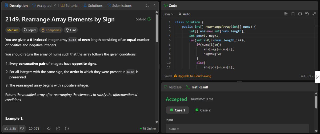Viewport: 320px width, 134px height.
Task: Click the problem title 2149 heading
Action: click(x=60, y=19)
